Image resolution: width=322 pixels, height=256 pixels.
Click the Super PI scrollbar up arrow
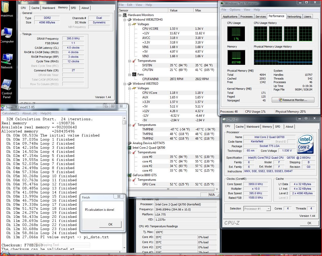click(x=124, y=118)
